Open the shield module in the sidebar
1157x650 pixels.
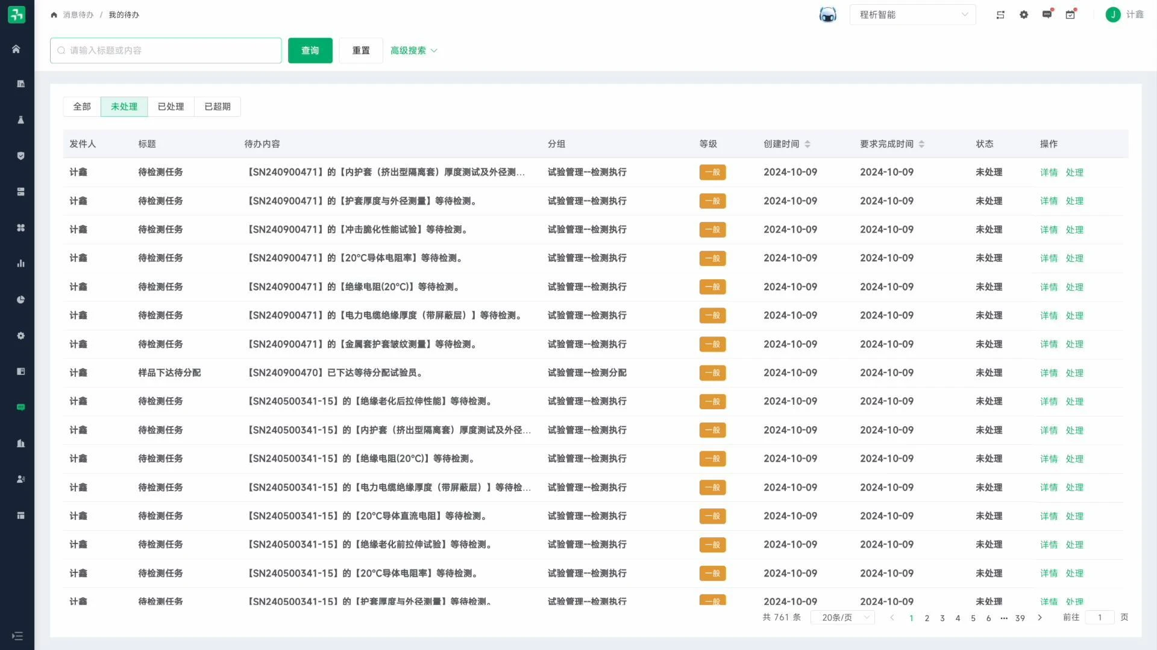[20, 155]
